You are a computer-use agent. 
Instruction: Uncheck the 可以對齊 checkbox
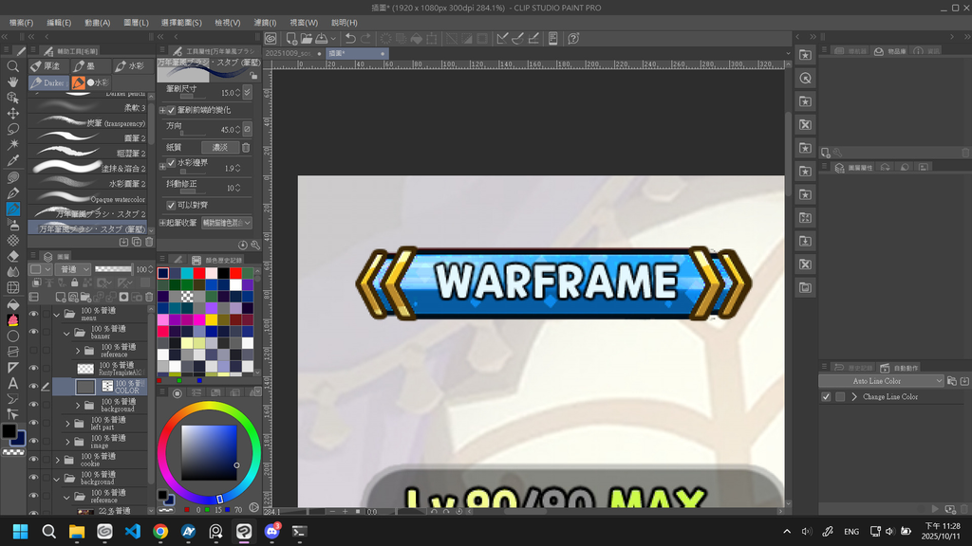(172, 205)
